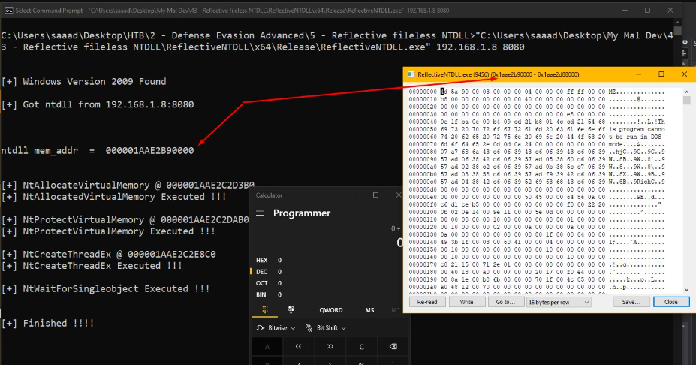
Task: Click the 'is program canno' ASCII text
Action: [637, 129]
